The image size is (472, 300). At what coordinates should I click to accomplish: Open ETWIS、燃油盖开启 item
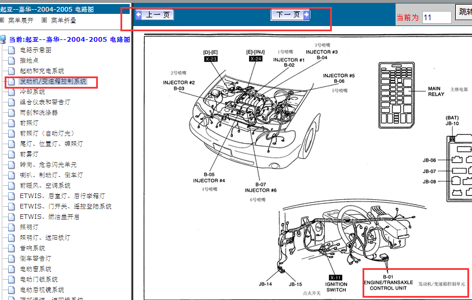49,217
